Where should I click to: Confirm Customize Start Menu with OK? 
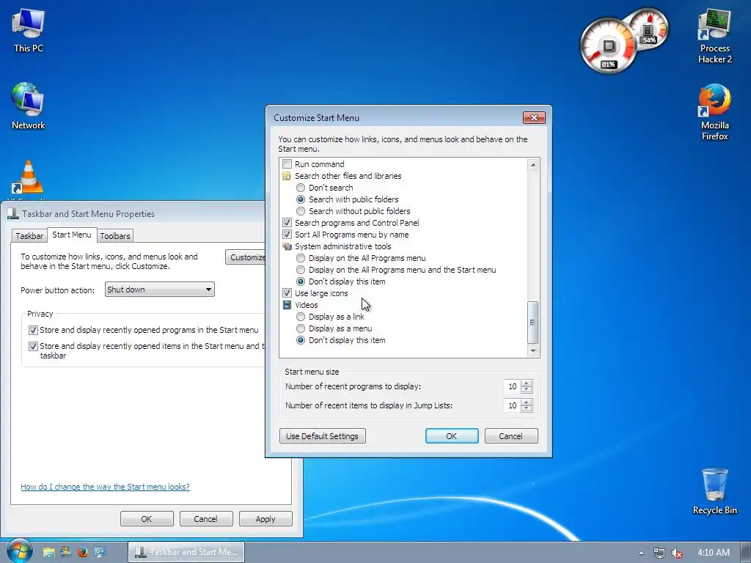pyautogui.click(x=452, y=436)
